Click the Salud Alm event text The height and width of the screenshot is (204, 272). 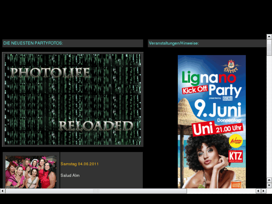pos(70,175)
